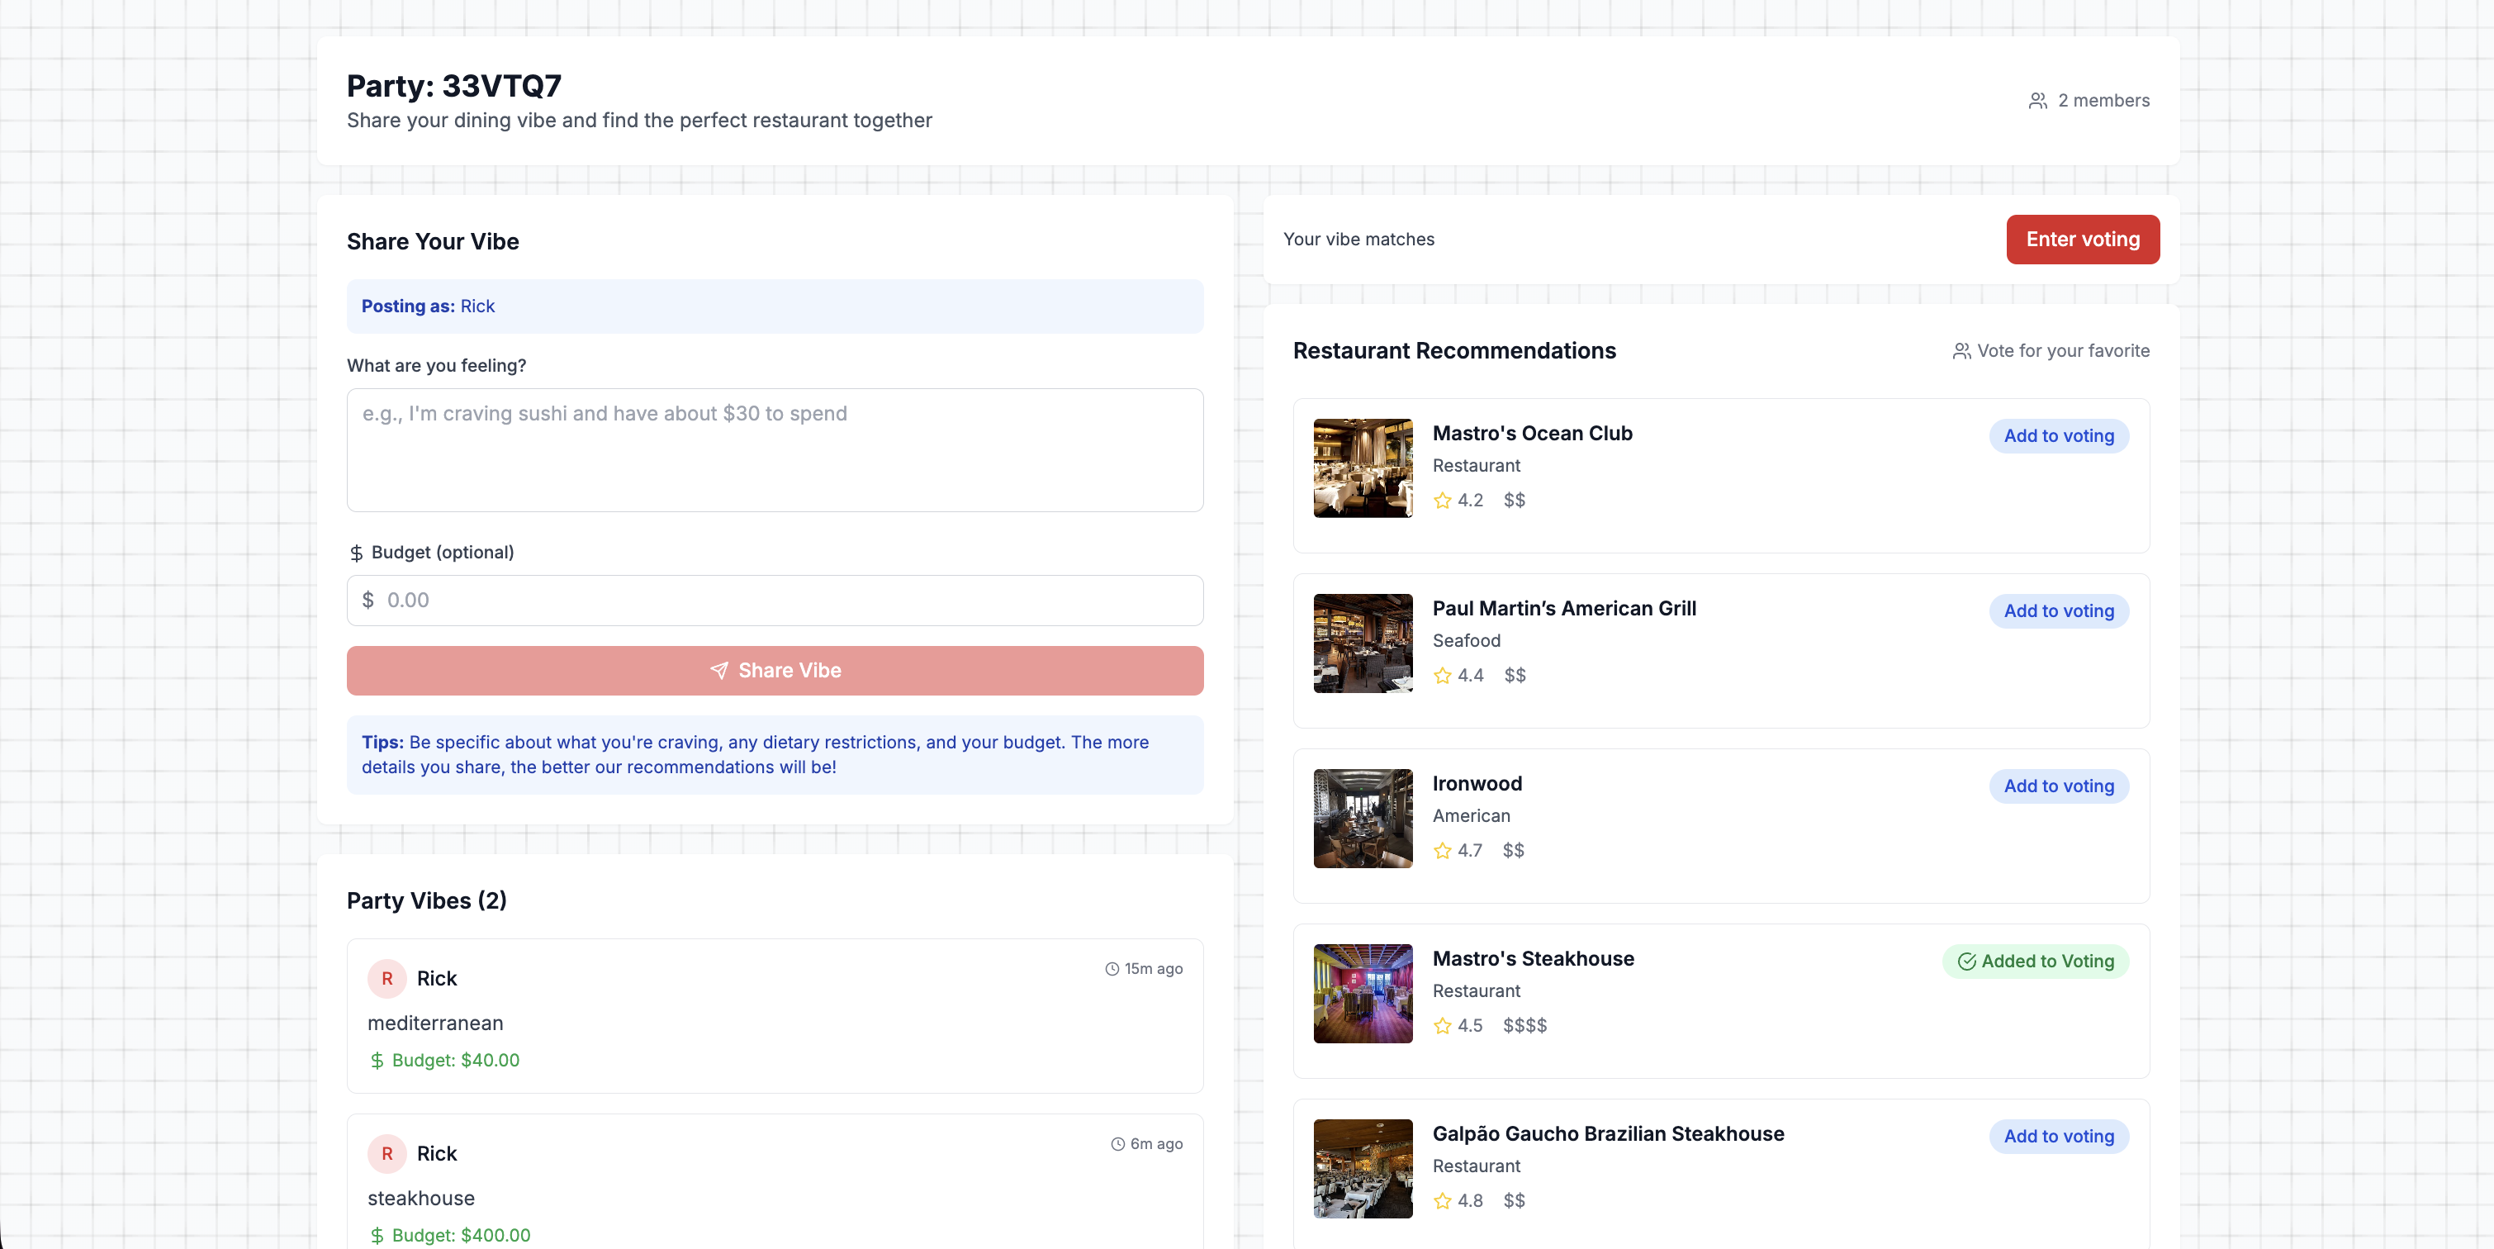Click the dollar icon next to Budget (optional)
This screenshot has width=2494, height=1249.
click(356, 553)
